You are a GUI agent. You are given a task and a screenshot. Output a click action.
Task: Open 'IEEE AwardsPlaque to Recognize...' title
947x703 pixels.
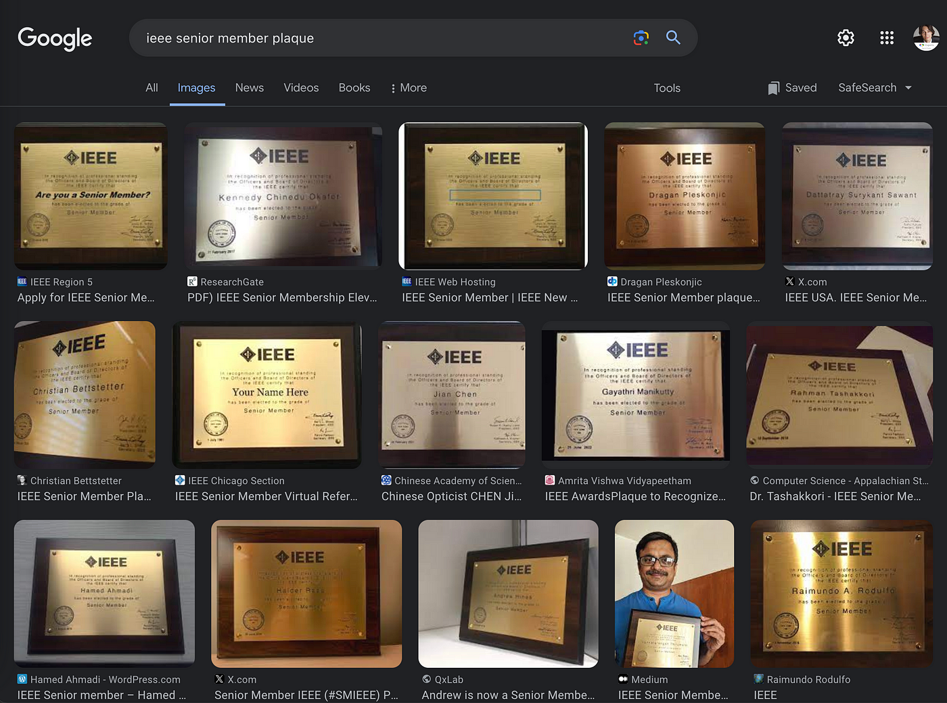(x=635, y=496)
